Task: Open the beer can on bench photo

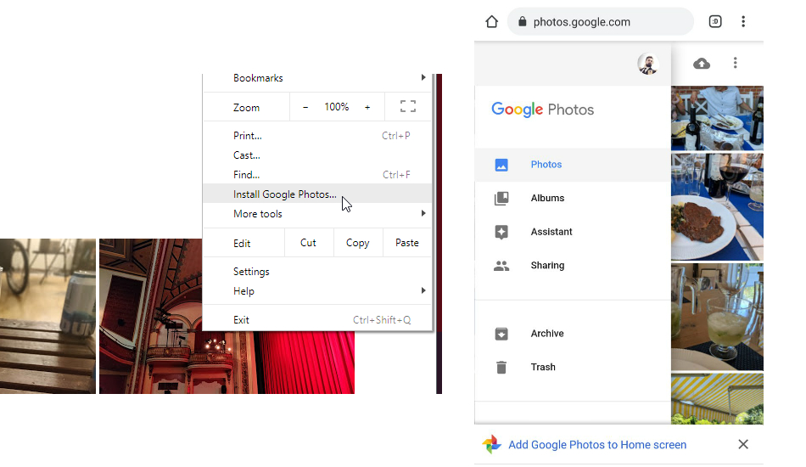Action: [x=48, y=317]
